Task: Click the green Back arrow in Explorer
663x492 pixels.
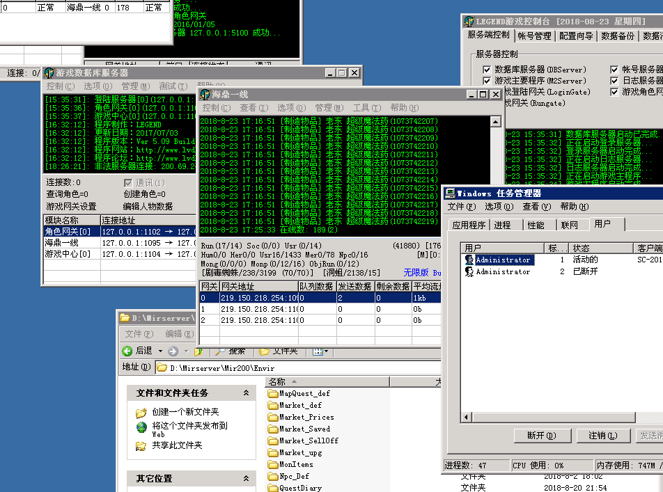Action: [127, 351]
